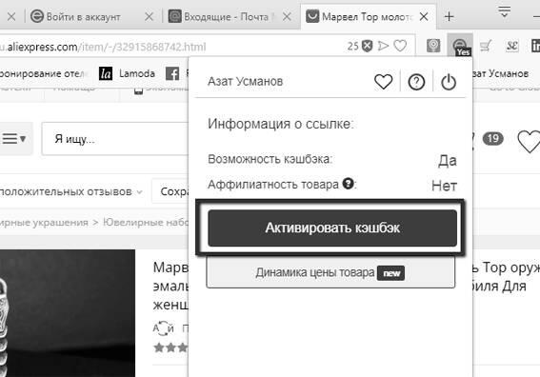540x377 pixels.
Task: Click the Ювелирные украшения breadcrumb link
Action: pyautogui.click(x=44, y=223)
